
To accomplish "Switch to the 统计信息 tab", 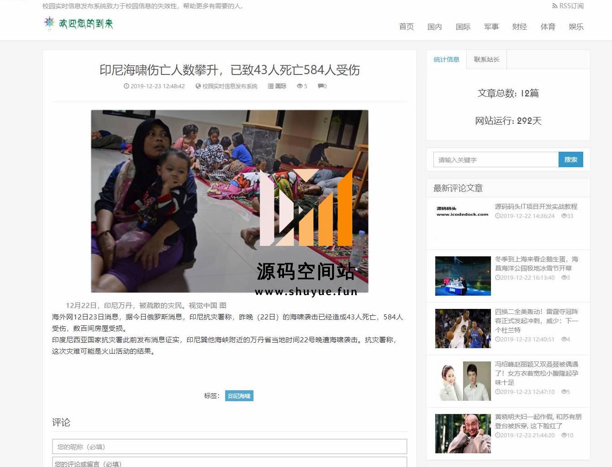I will point(446,59).
